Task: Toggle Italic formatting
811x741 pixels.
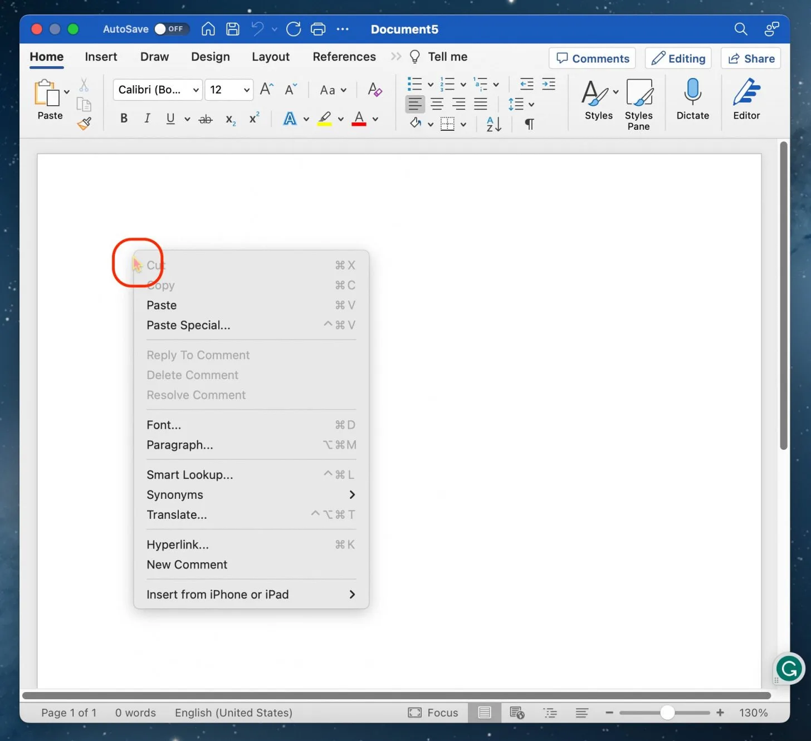Action: pyautogui.click(x=147, y=119)
